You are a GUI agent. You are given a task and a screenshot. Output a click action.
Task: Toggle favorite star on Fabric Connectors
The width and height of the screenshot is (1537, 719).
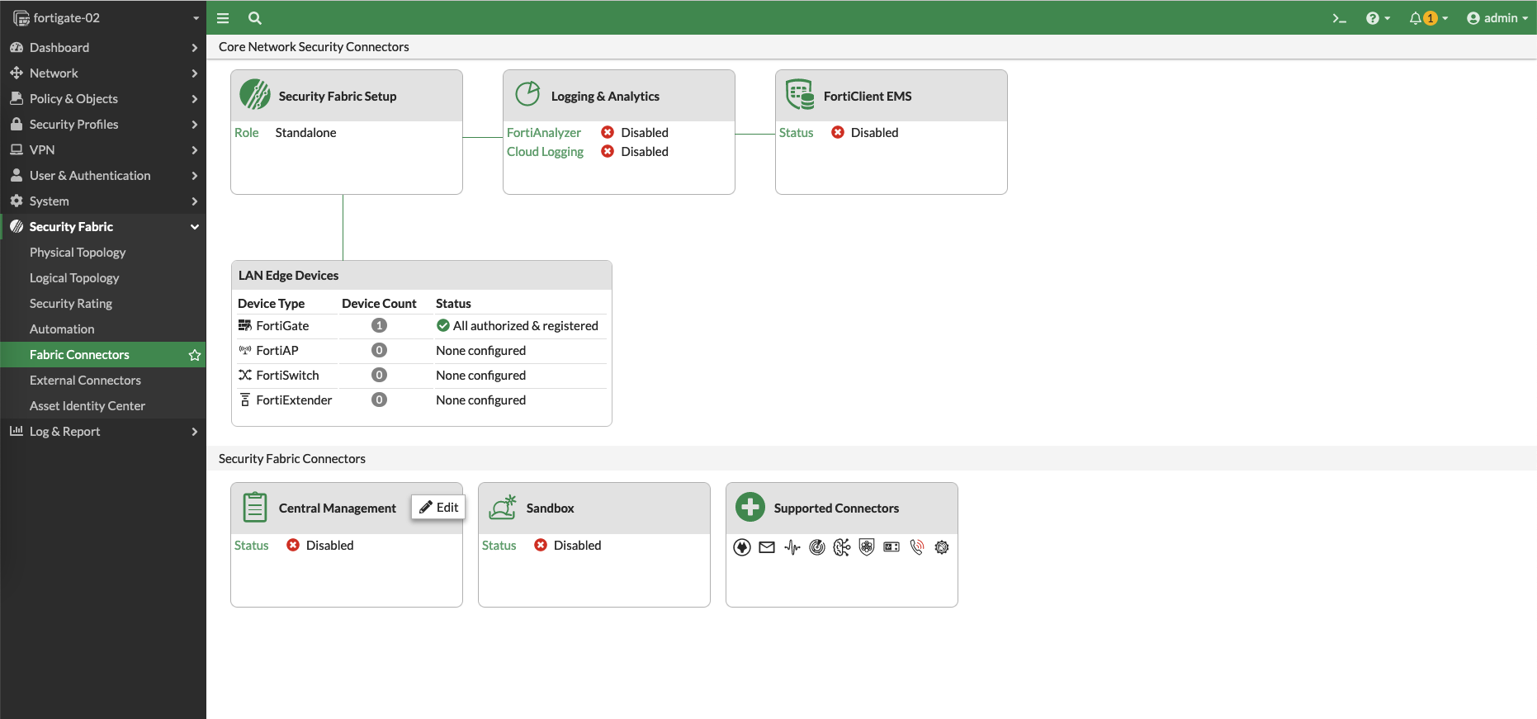(x=195, y=355)
